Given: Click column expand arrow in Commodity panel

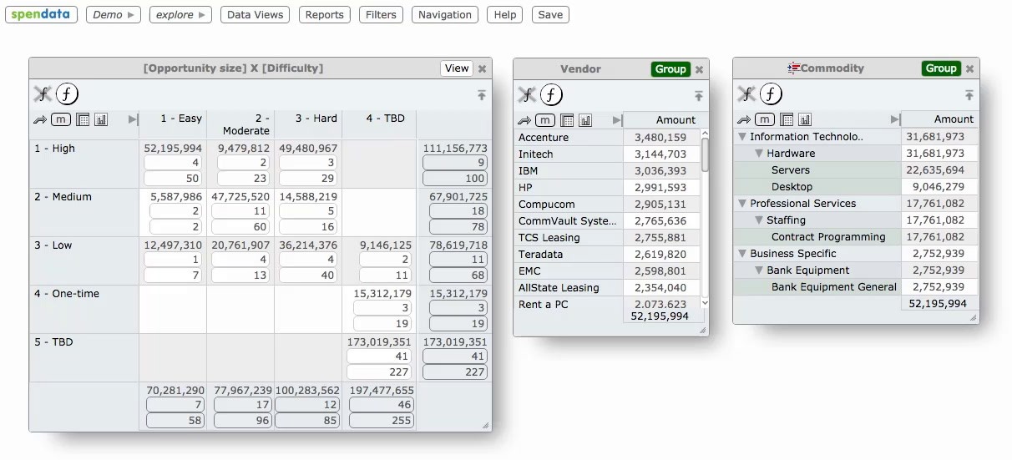Looking at the screenshot, I should 894,119.
